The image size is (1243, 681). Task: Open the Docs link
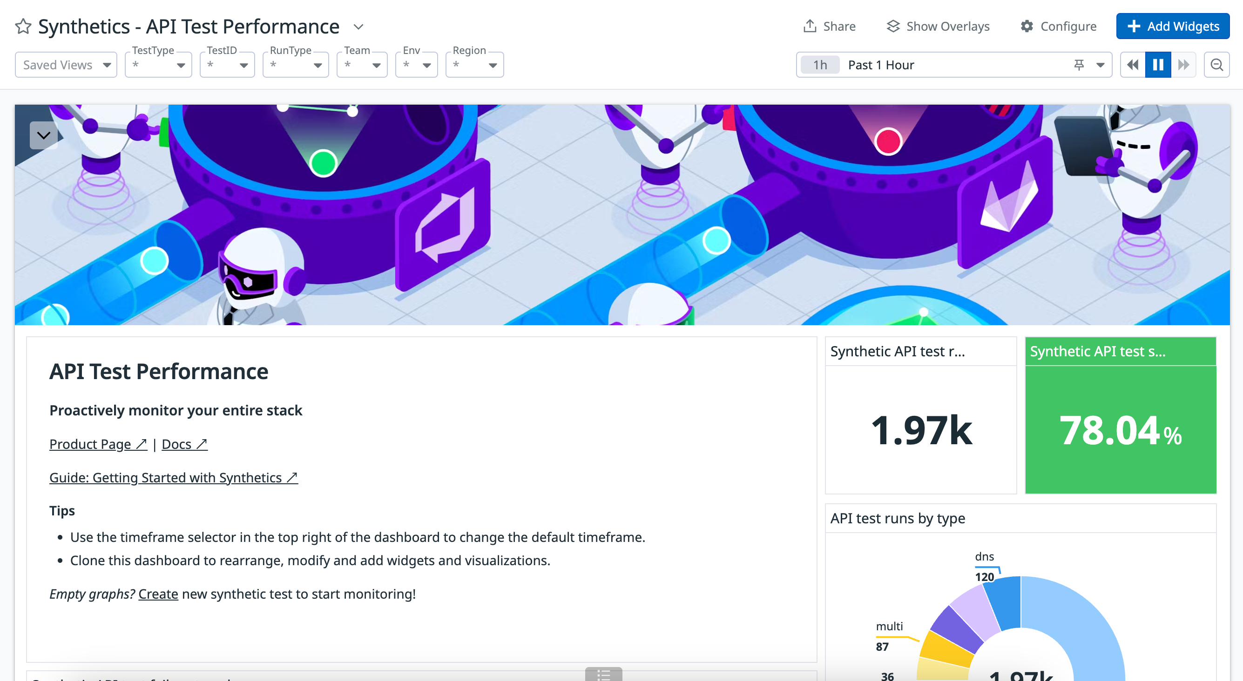[x=184, y=444]
